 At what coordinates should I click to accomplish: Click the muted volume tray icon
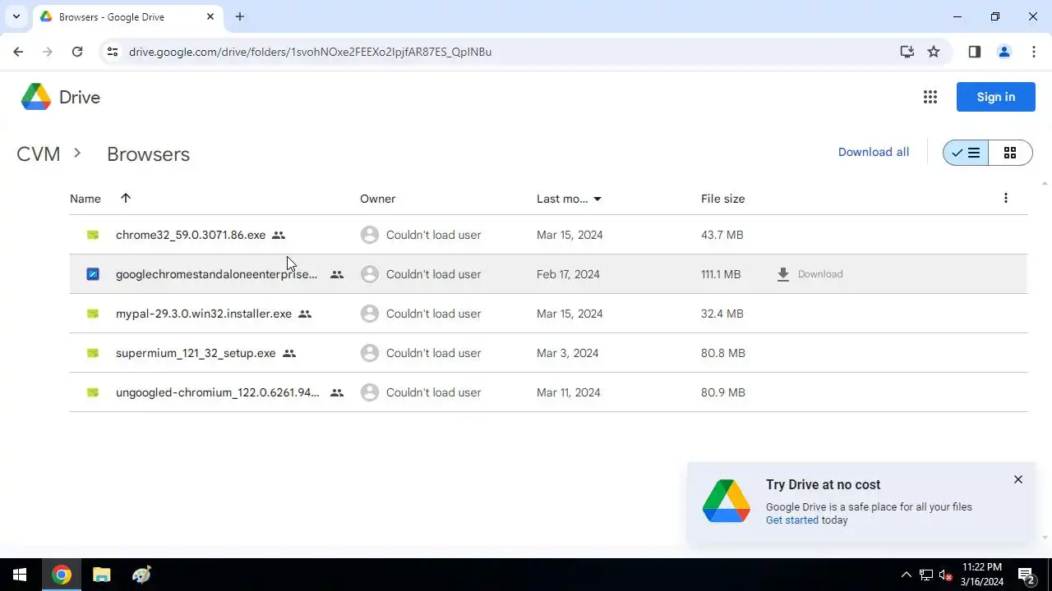point(945,575)
